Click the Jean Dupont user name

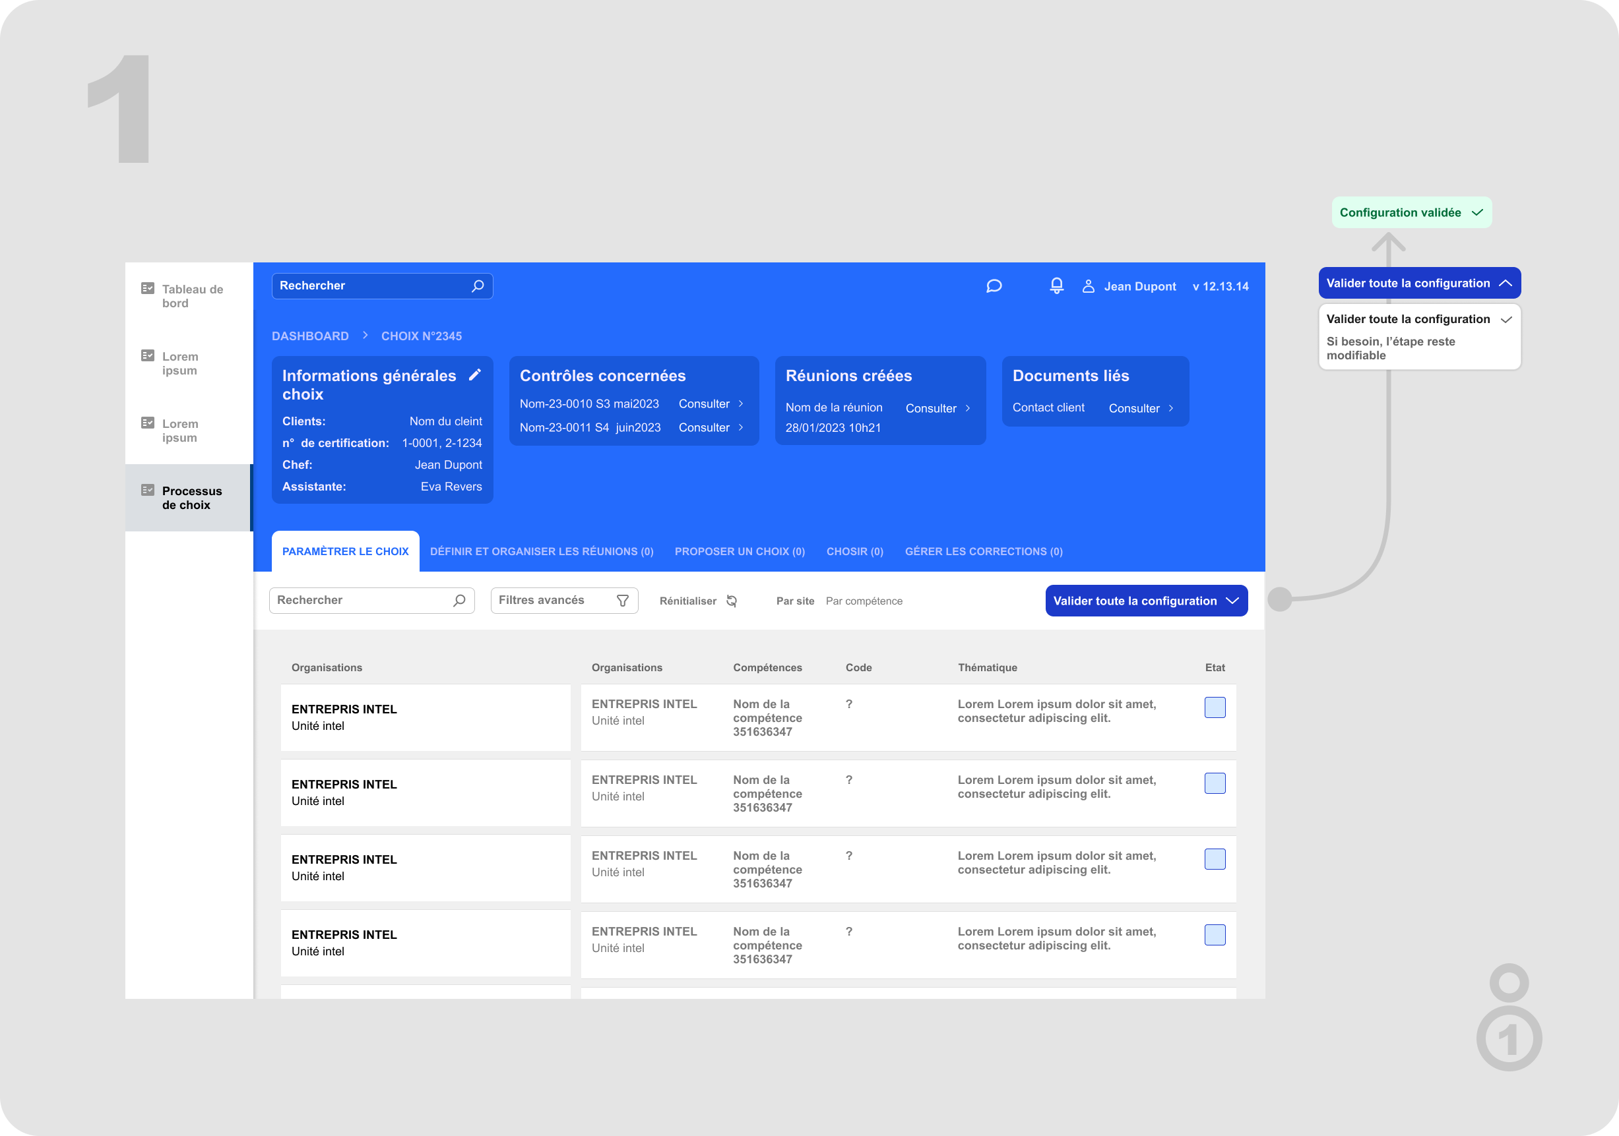pos(1139,286)
